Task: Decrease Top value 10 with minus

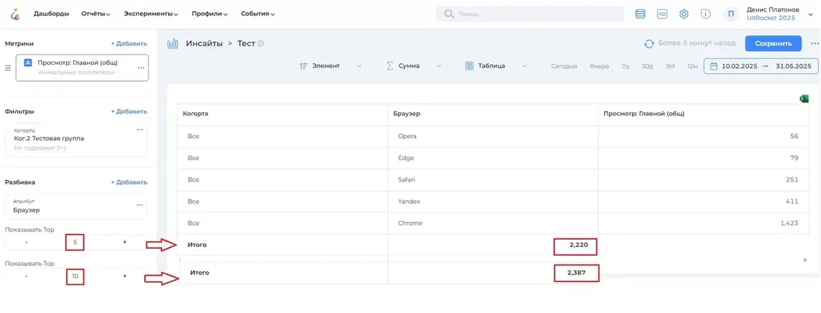Action: [26, 276]
